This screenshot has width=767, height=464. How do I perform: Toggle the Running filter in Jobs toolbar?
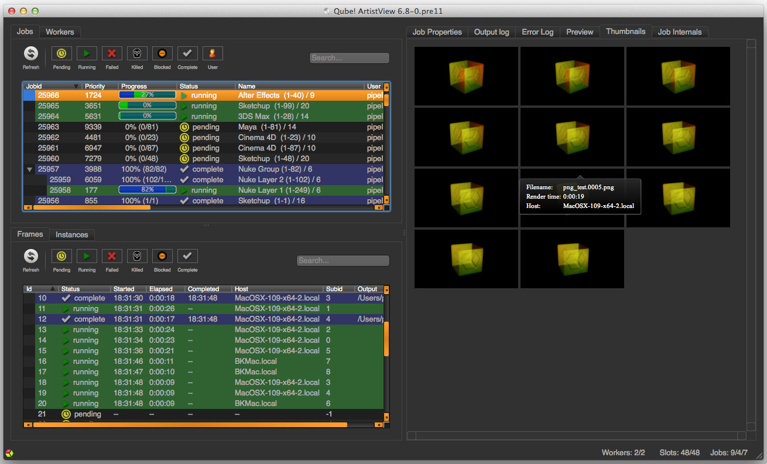87,54
